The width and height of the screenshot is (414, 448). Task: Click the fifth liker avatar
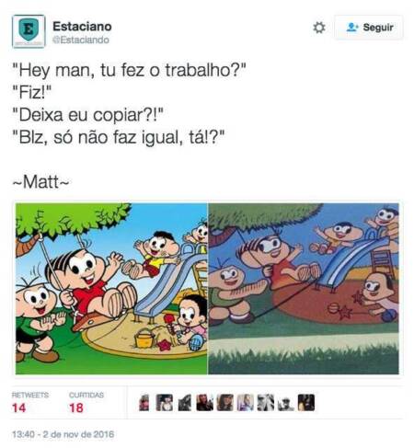click(x=225, y=403)
